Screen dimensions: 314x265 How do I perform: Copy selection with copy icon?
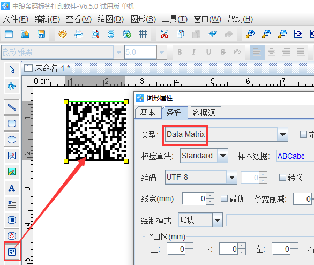[180, 34]
